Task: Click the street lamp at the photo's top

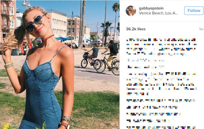Action: pos(27,4)
